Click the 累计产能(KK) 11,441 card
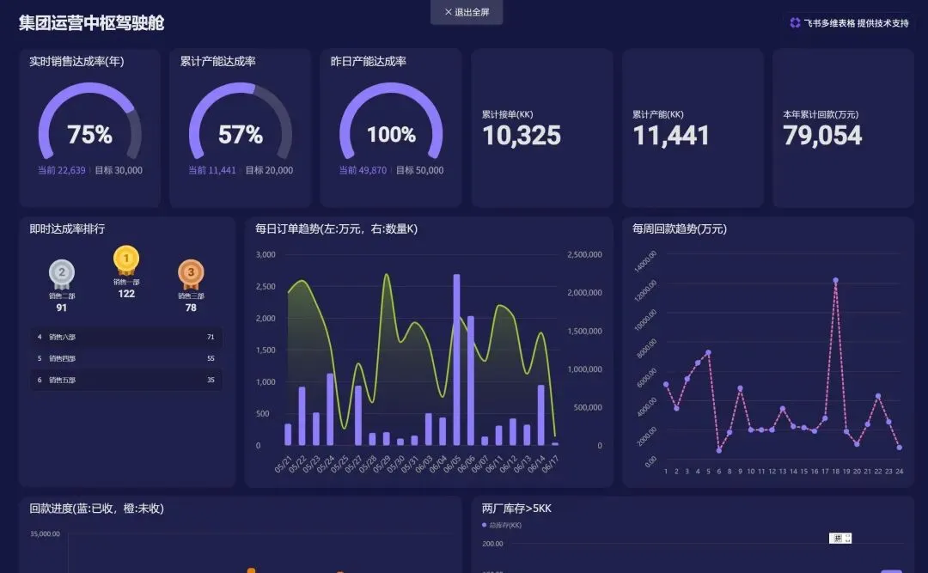The image size is (928, 573). click(x=693, y=128)
